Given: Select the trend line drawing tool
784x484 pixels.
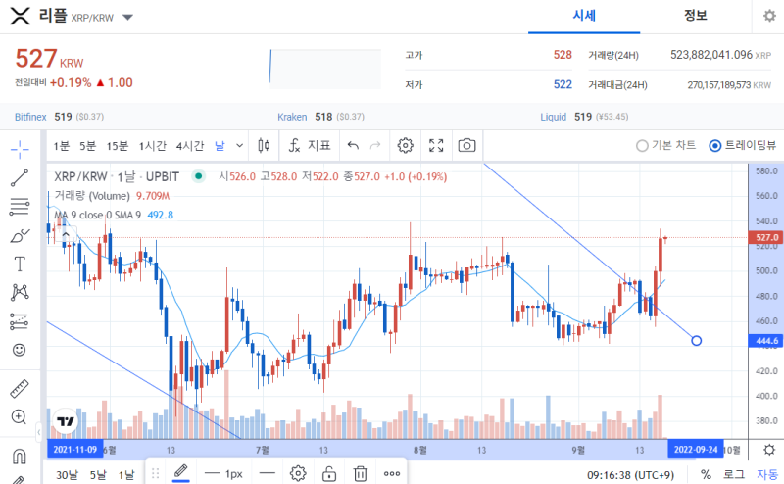Looking at the screenshot, I should coord(20,178).
